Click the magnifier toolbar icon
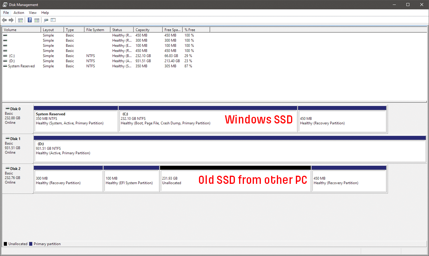Image resolution: width=429 pixels, height=256 pixels. click(46, 20)
